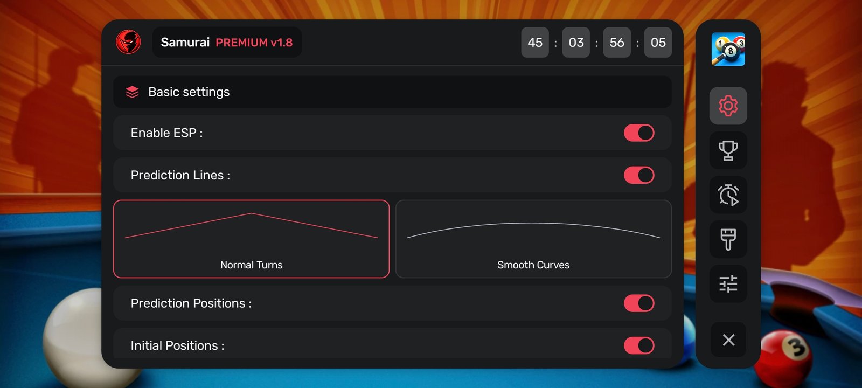Screen dimensions: 862x388
Task: Open the paint brush customization tab
Action: tap(728, 239)
